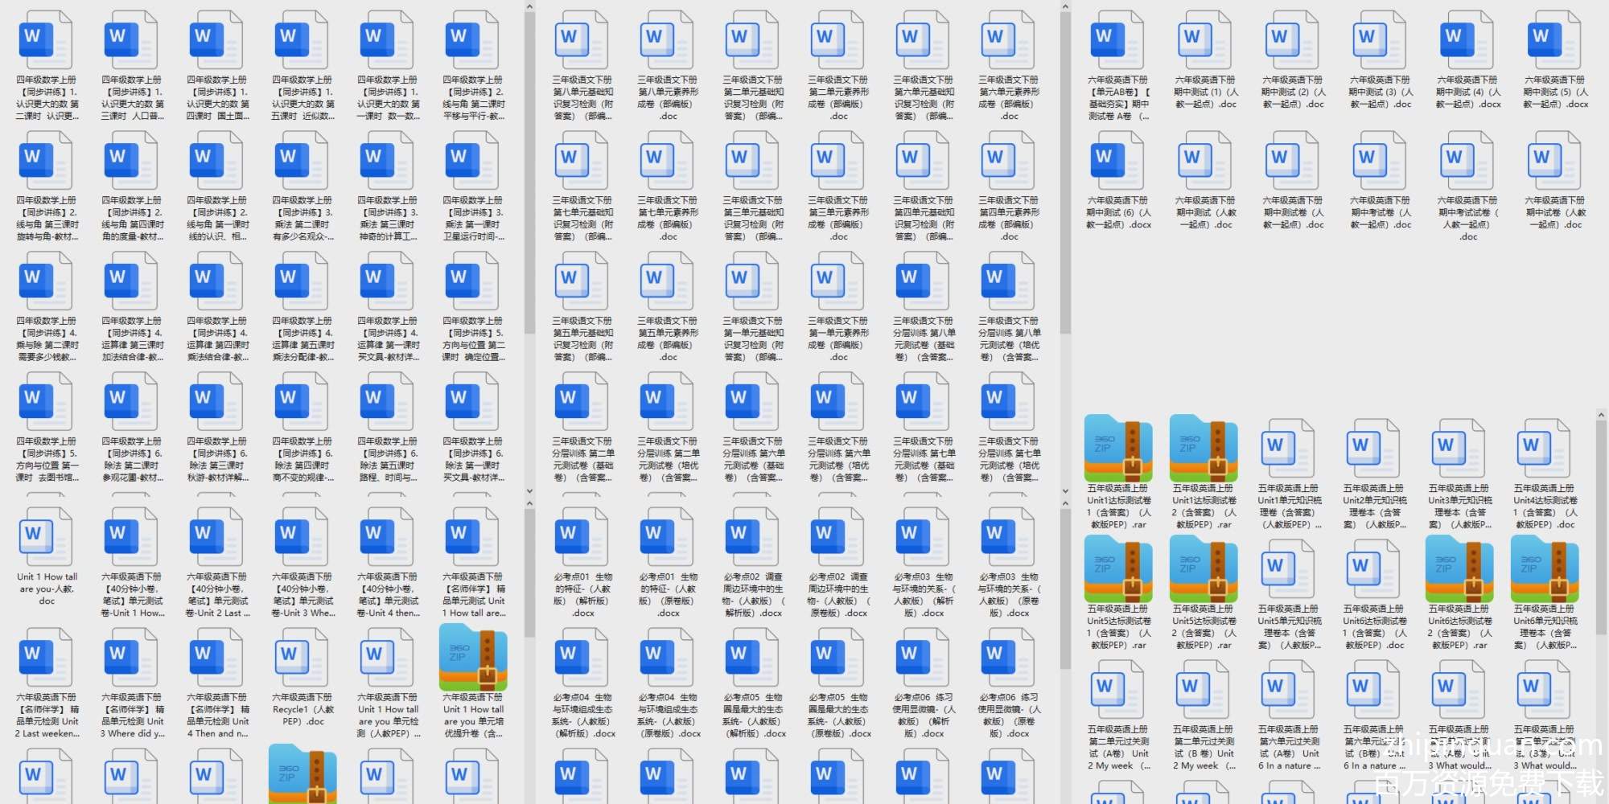Click Word icon for 五年级英语 Unit4达标测试卷 1 .doc
1609x804 pixels.
(1545, 449)
